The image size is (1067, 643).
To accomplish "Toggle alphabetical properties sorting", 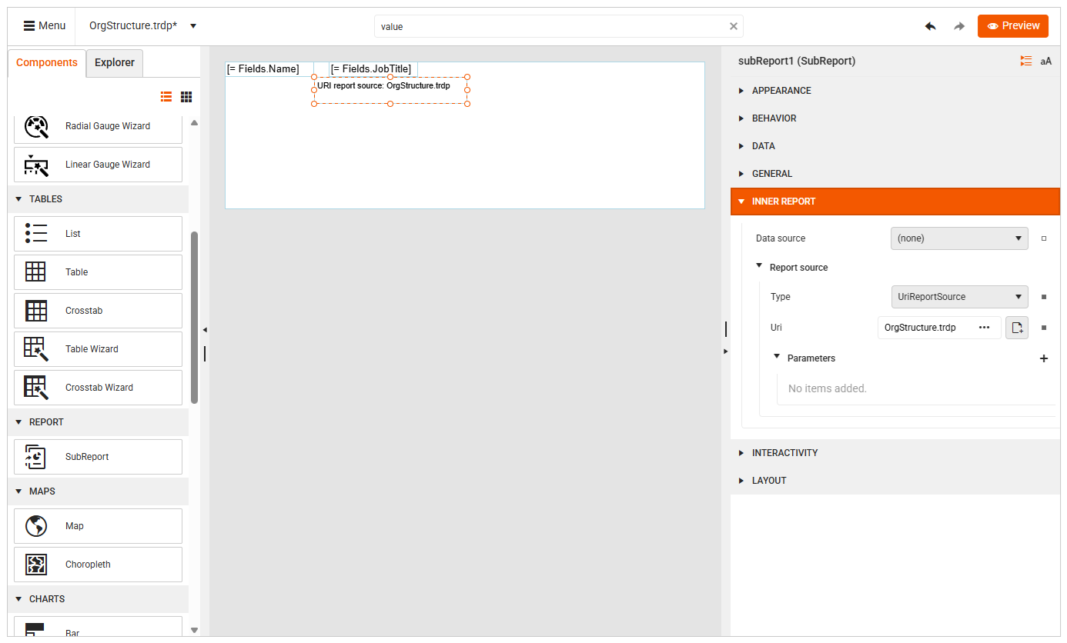I will tap(1045, 61).
